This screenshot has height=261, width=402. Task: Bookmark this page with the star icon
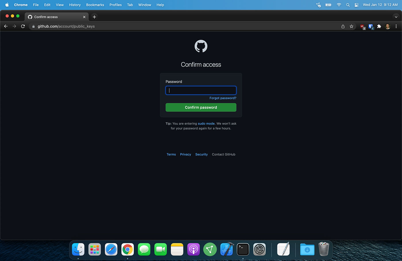click(x=351, y=26)
